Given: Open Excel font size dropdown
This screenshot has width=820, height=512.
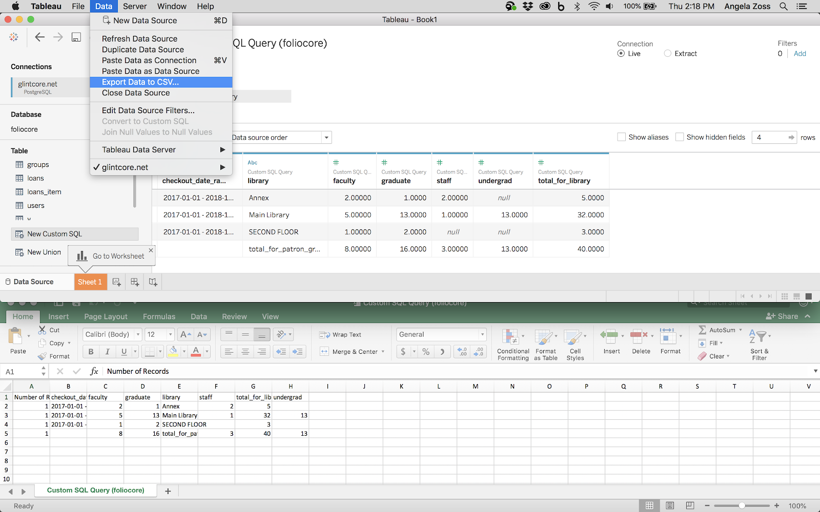Looking at the screenshot, I should (171, 334).
